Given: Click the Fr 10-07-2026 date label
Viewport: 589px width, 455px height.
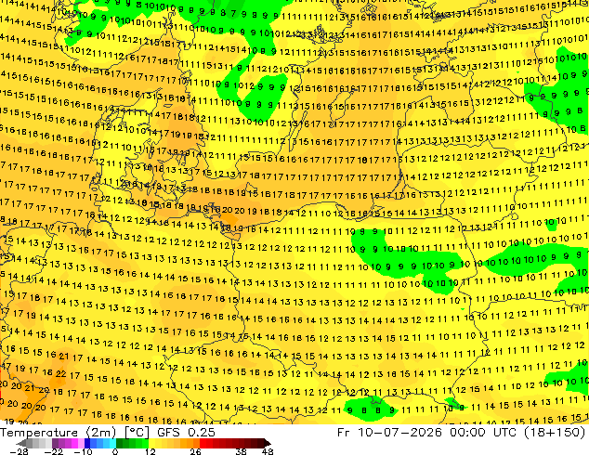Looking at the screenshot, I should tap(389, 433).
